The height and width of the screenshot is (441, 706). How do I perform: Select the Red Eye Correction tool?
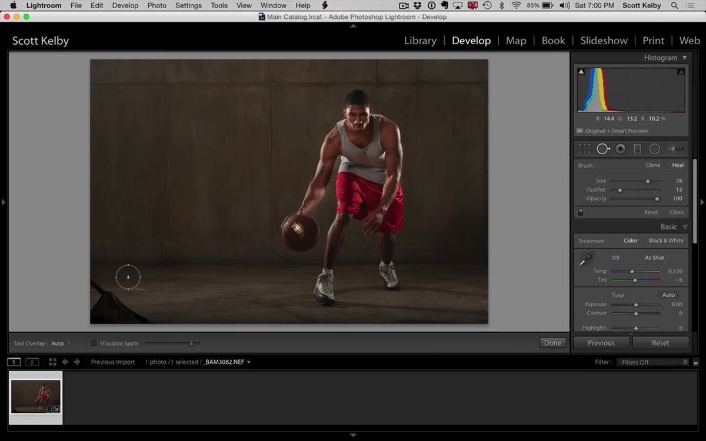coord(620,149)
